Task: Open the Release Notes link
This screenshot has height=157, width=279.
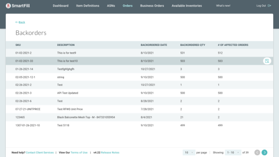Action: coord(110,152)
